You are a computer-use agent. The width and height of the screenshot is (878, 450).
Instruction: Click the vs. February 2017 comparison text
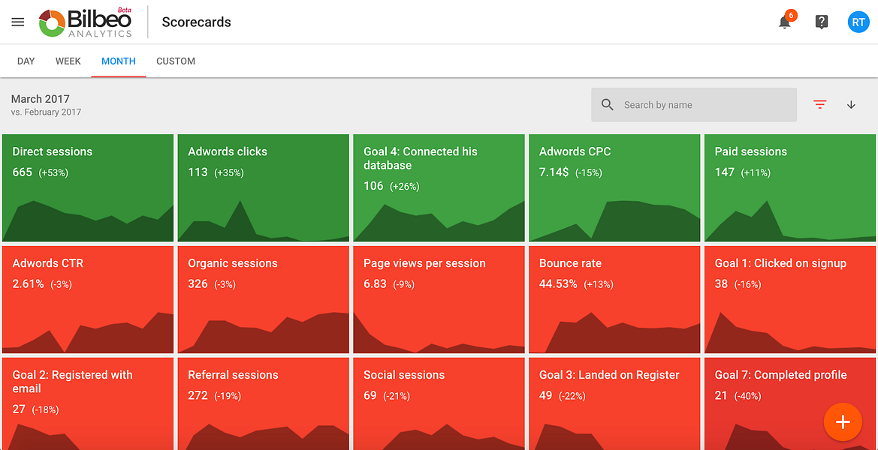(46, 112)
